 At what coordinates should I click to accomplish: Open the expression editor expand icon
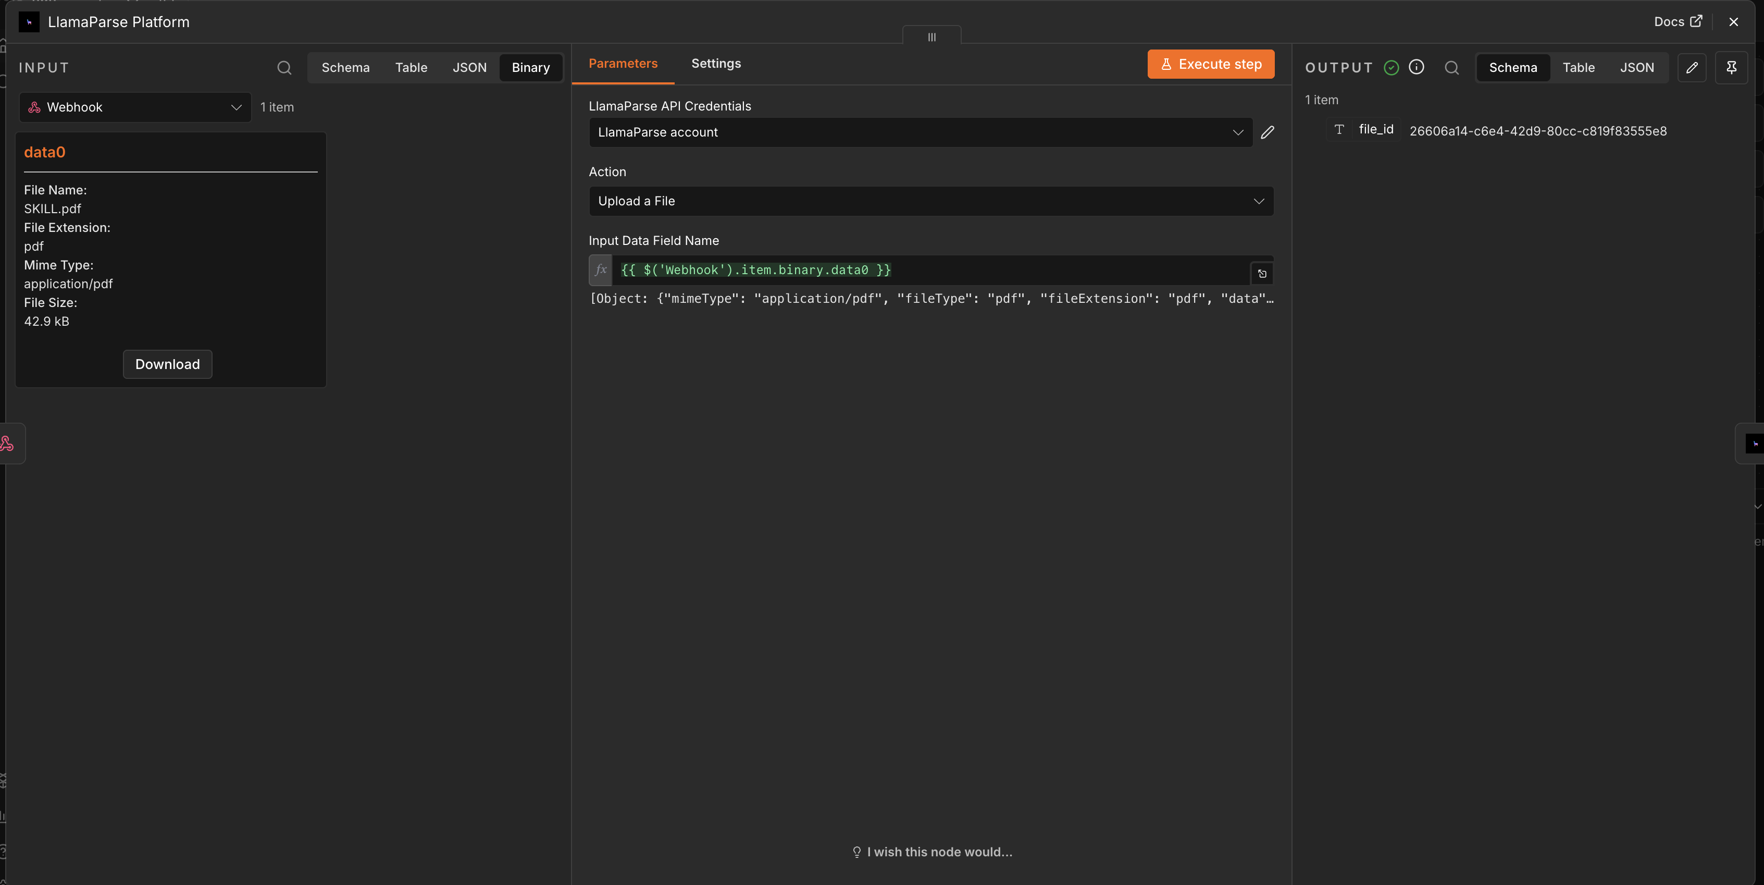tap(1262, 274)
